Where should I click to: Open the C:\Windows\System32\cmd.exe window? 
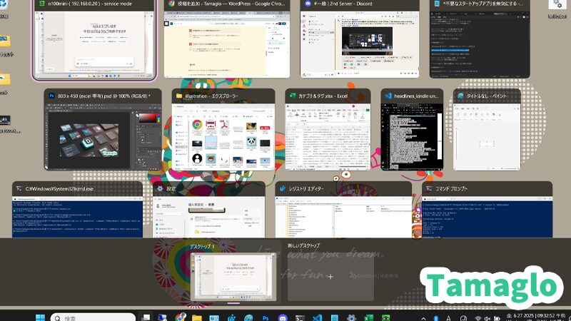[x=77, y=210]
